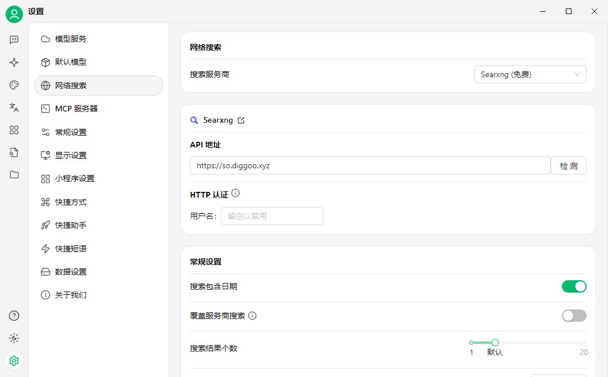This screenshot has height=377, width=608.
Task: Open the knowledge base icon in sidebar
Action: tap(14, 152)
